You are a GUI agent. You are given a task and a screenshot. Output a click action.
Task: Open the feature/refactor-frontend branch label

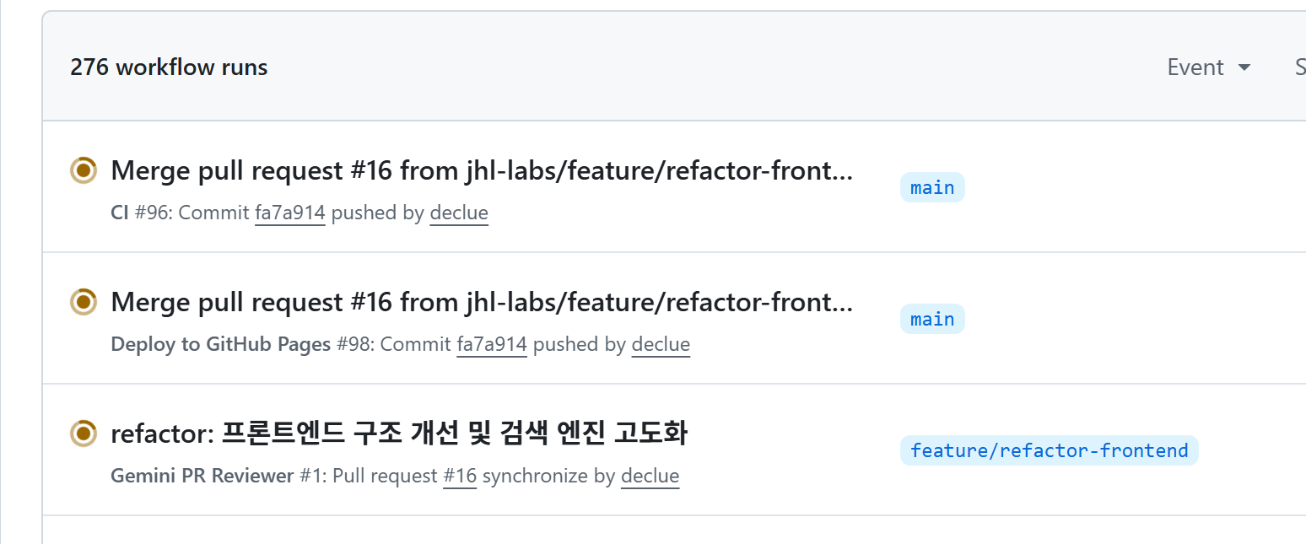tap(1049, 450)
